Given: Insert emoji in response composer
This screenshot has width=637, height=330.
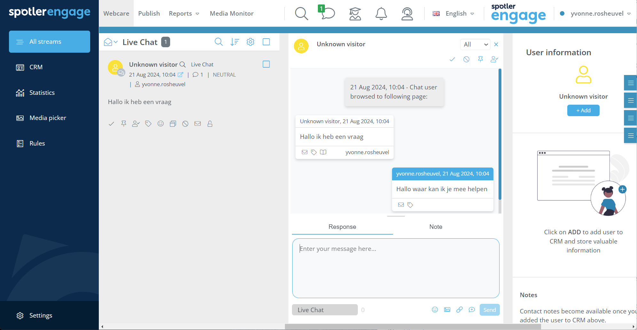Looking at the screenshot, I should (435, 310).
